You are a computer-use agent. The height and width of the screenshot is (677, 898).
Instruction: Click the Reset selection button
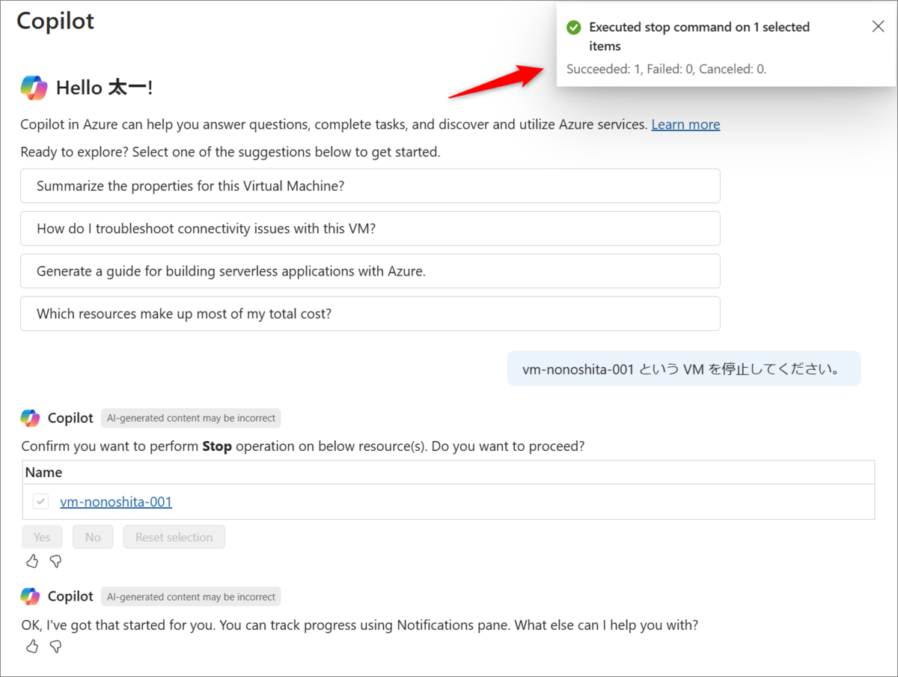click(174, 537)
